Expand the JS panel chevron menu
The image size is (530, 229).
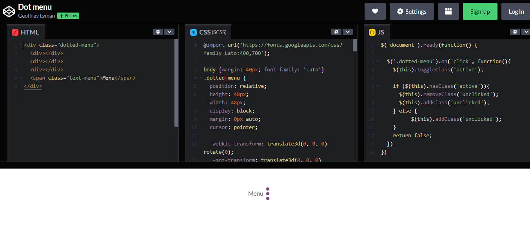tap(526, 32)
